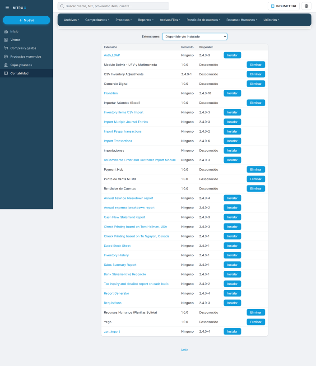
Task: Click the Nuevo button
Action: tap(26, 20)
